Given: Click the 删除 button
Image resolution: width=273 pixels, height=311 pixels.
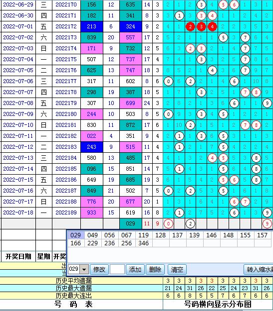Looking at the screenshot, I should 155,269.
